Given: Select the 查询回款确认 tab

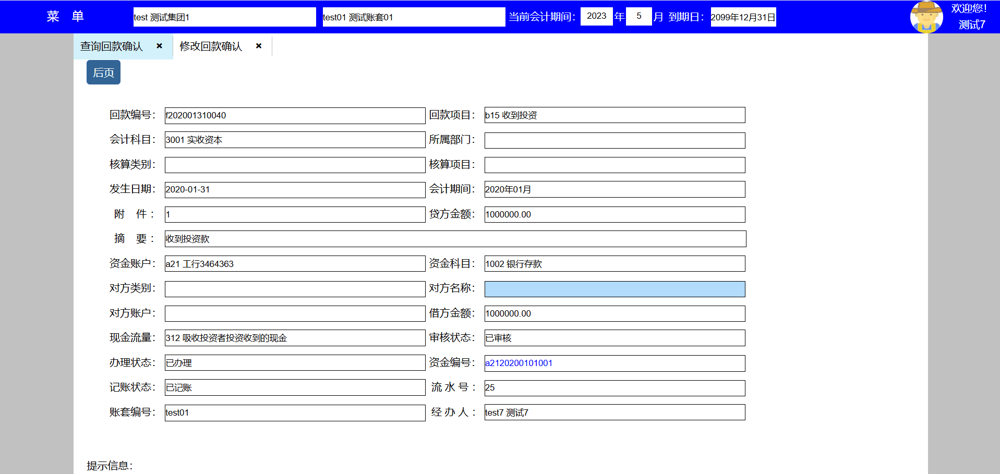Looking at the screenshot, I should pyautogui.click(x=112, y=46).
